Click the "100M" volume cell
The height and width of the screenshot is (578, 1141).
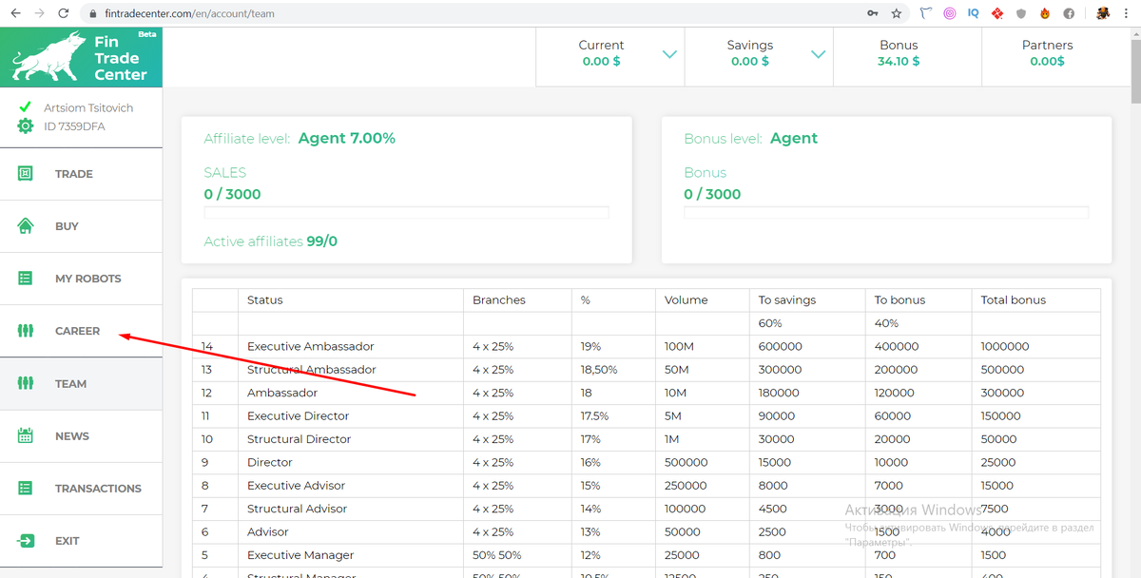tap(703, 346)
